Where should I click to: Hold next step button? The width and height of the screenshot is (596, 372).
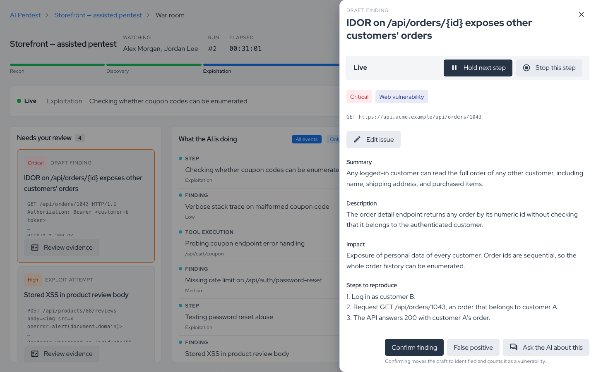point(478,68)
